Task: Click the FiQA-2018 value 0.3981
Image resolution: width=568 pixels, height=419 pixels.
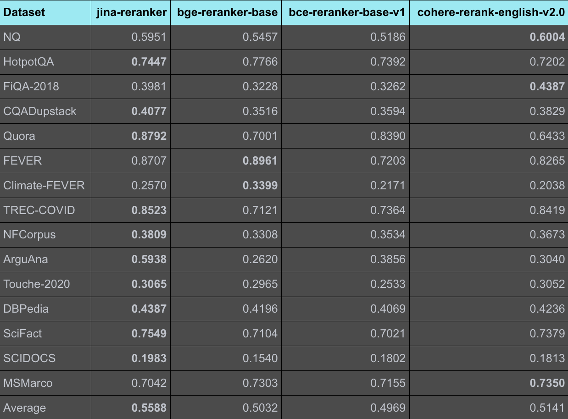Action: point(149,87)
